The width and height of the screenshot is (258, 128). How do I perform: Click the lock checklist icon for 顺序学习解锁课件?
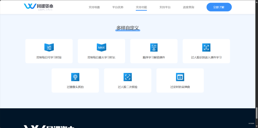click(154, 47)
